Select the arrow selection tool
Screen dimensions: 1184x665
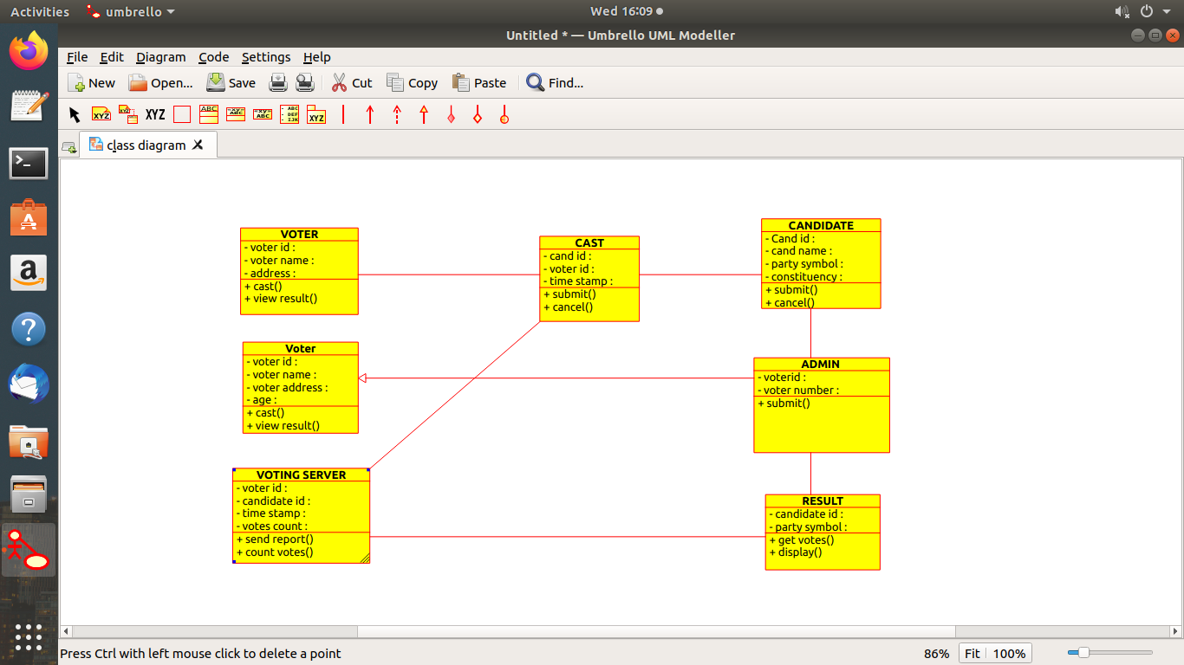[x=74, y=113]
